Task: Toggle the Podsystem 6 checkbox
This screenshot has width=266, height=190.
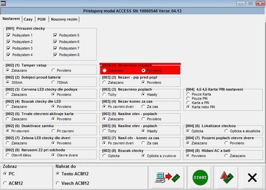Action: point(56,42)
